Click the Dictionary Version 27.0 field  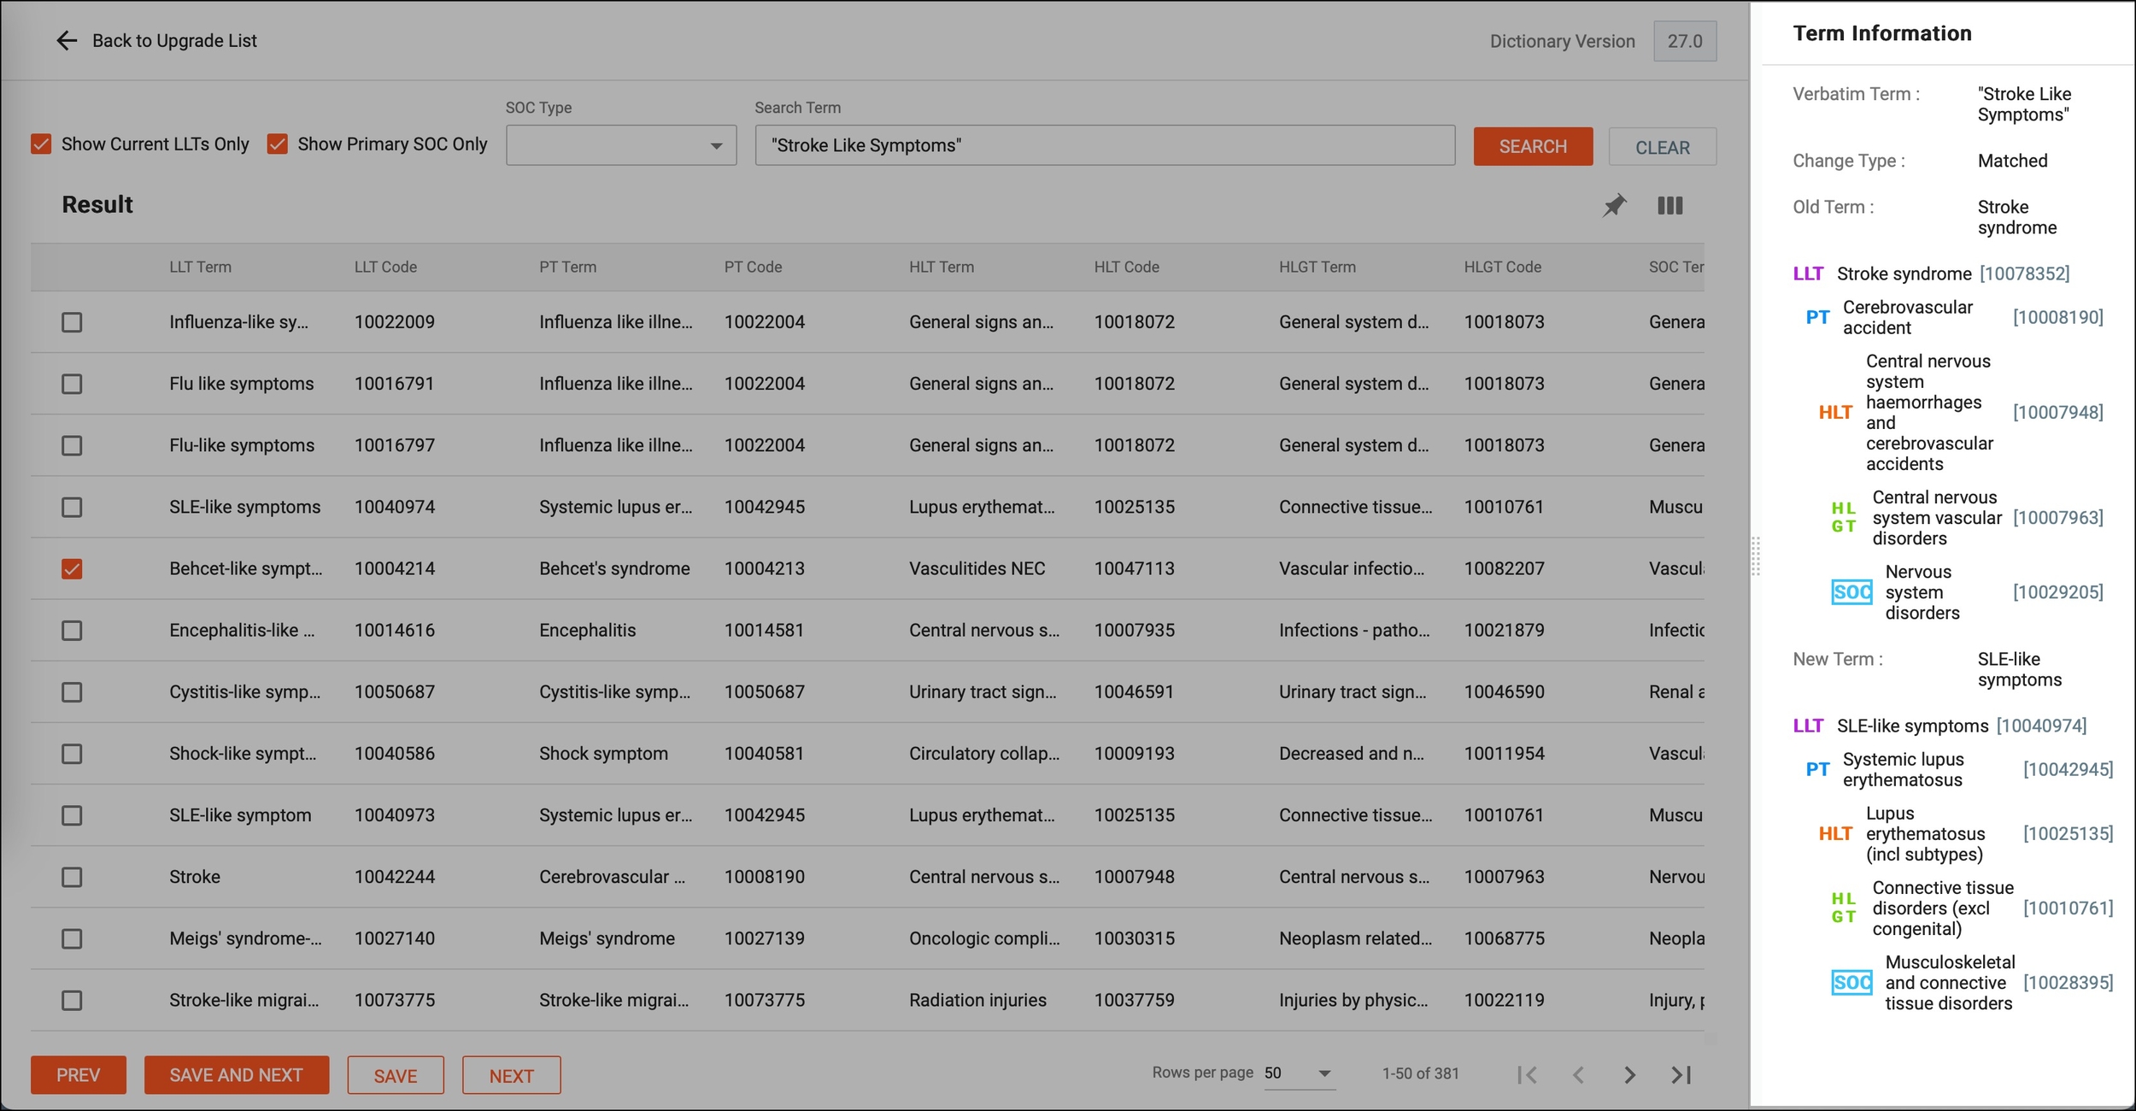(1685, 41)
